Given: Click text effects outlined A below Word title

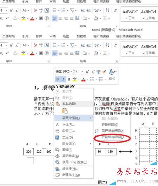Looking at the screenshot, I should click(x=15, y=53).
